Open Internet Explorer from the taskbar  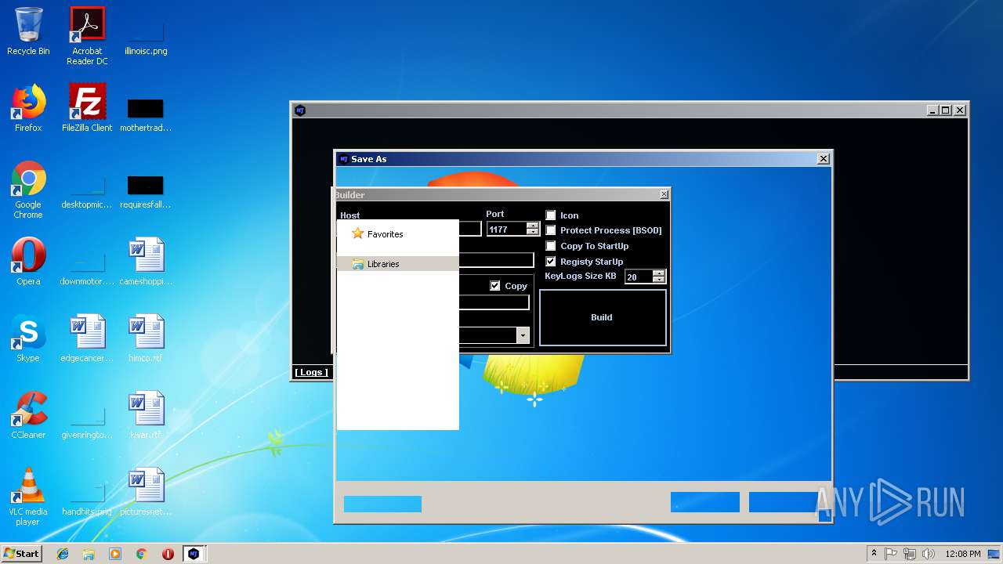pos(63,554)
